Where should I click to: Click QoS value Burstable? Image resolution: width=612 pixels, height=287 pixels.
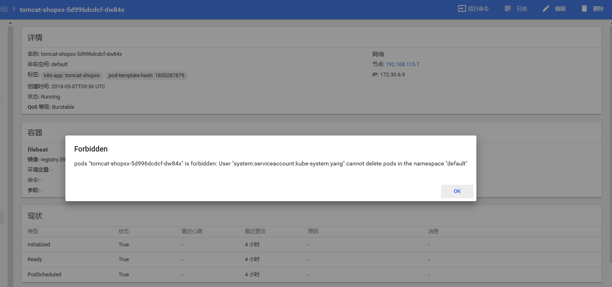pos(63,107)
